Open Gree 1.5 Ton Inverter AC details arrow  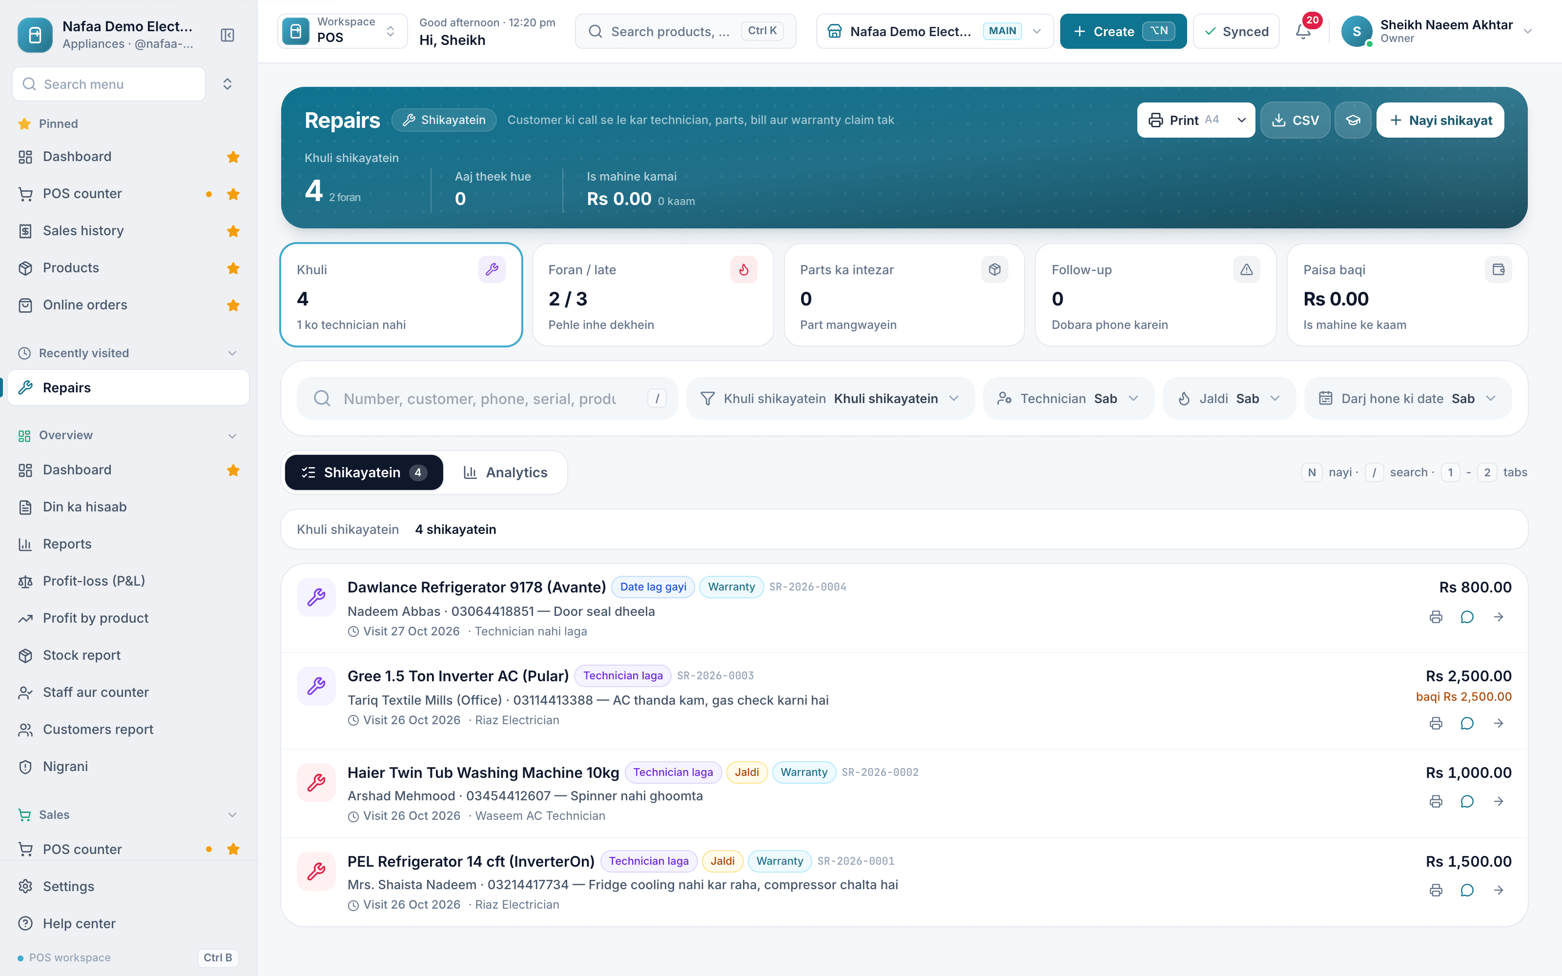[1499, 723]
